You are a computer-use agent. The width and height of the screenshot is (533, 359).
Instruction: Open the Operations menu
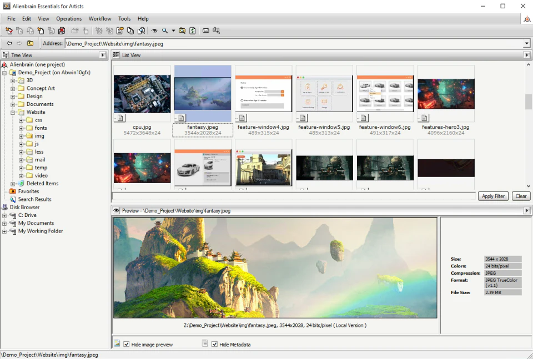69,18
